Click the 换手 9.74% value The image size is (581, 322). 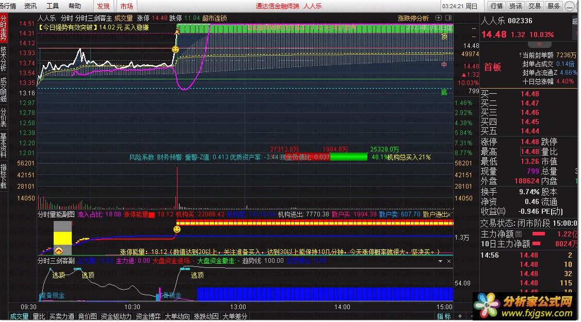pos(529,192)
